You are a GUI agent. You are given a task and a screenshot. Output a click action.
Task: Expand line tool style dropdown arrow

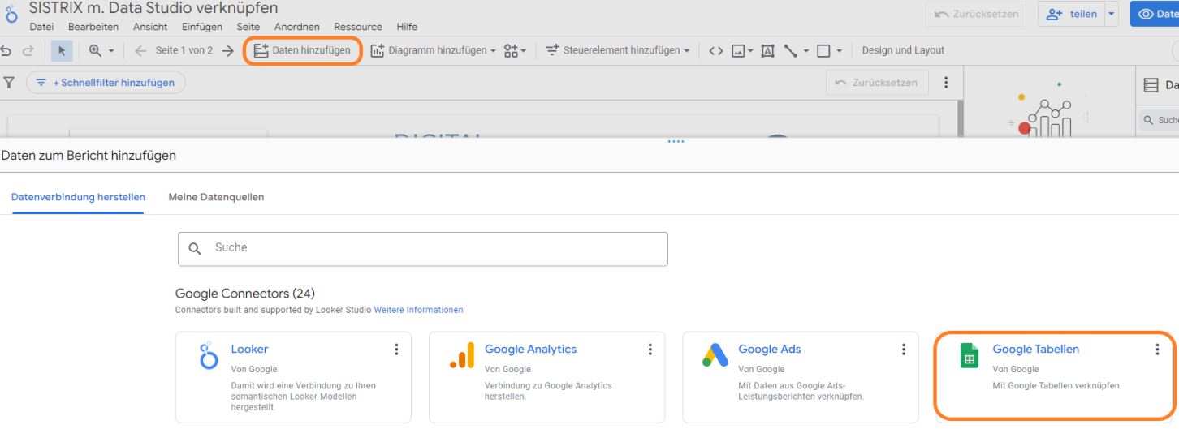coord(806,51)
